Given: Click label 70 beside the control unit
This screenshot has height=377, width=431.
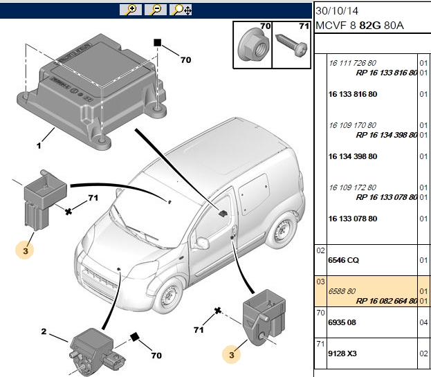Looking at the screenshot, I should point(185,60).
